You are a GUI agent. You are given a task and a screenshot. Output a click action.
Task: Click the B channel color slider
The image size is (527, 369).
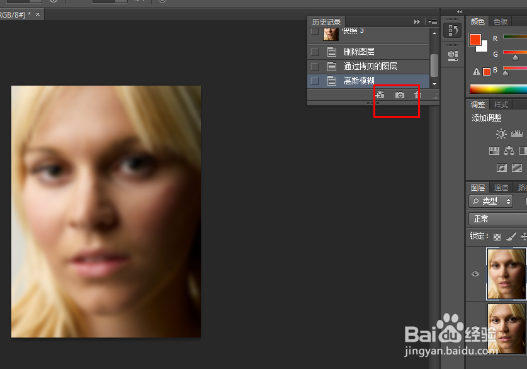(x=515, y=68)
